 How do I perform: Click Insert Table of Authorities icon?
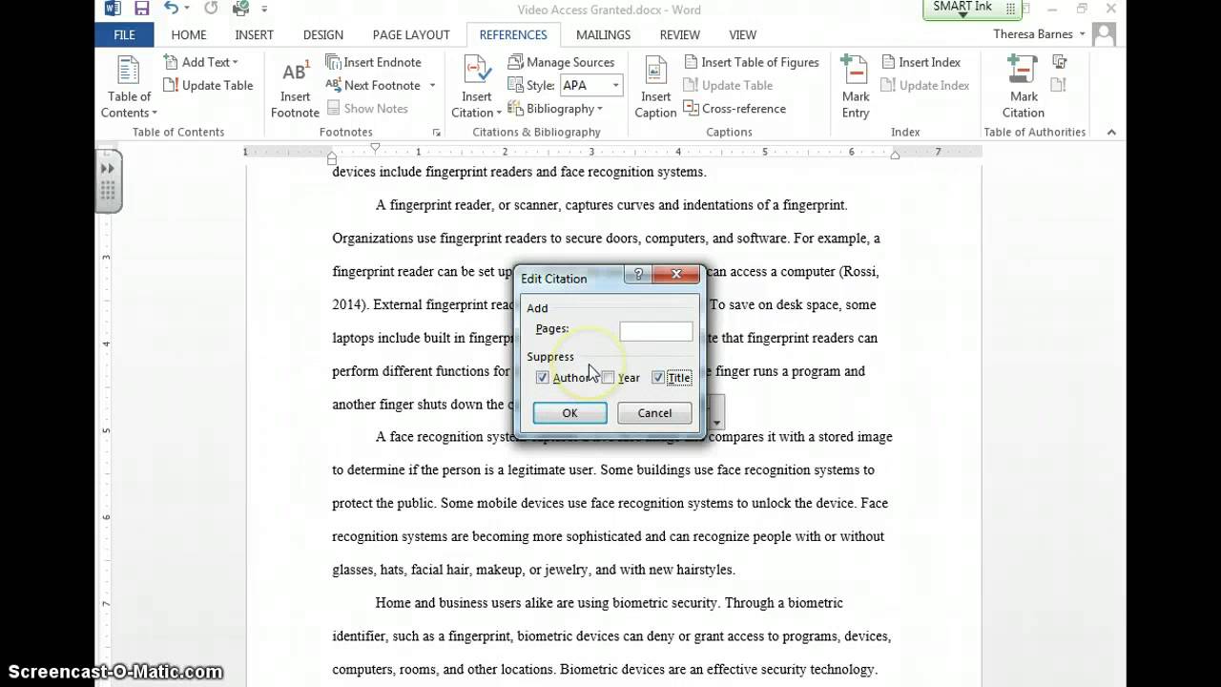[x=1059, y=62]
